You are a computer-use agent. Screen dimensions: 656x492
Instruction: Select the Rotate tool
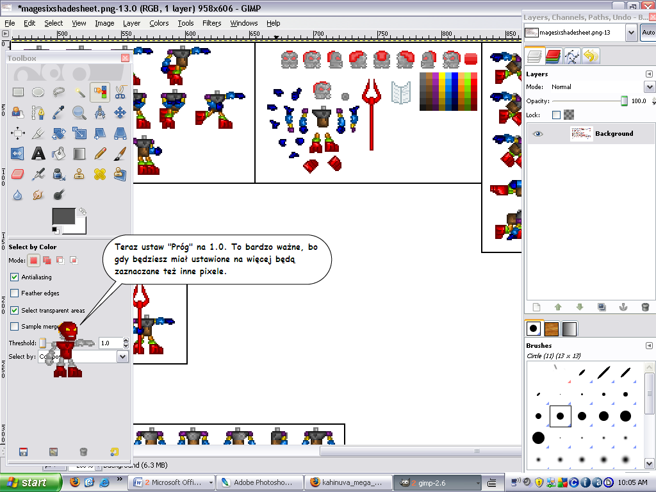(x=58, y=133)
